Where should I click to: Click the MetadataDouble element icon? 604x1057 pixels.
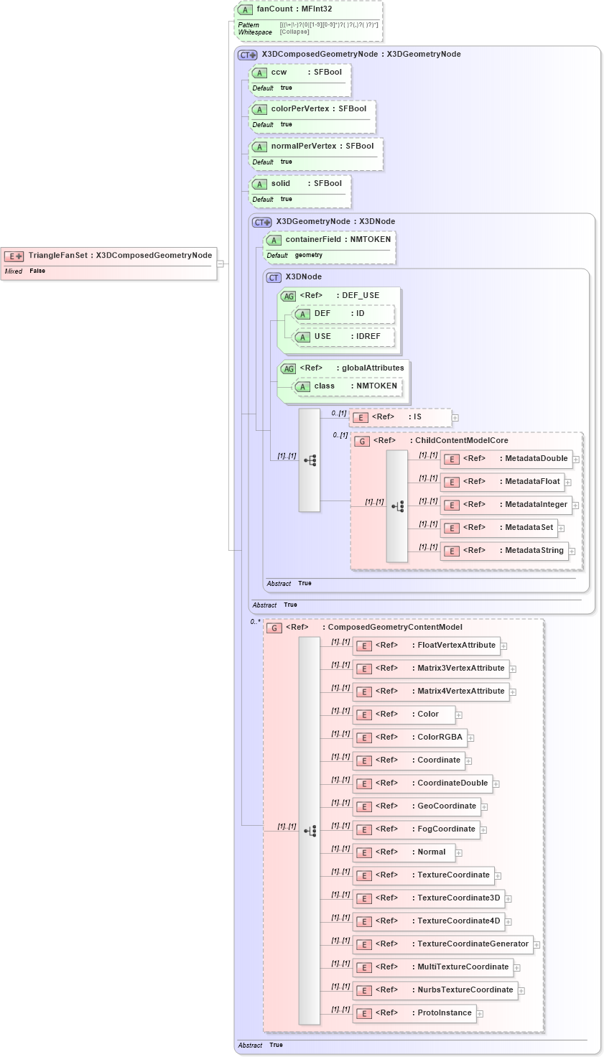452,459
